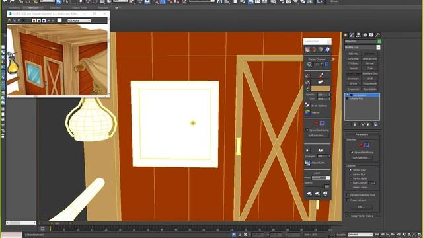Open the Modify command panel tab
The image size is (423, 238).
point(352,35)
